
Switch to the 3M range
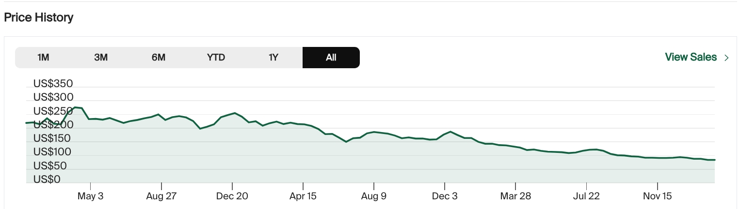click(x=101, y=58)
